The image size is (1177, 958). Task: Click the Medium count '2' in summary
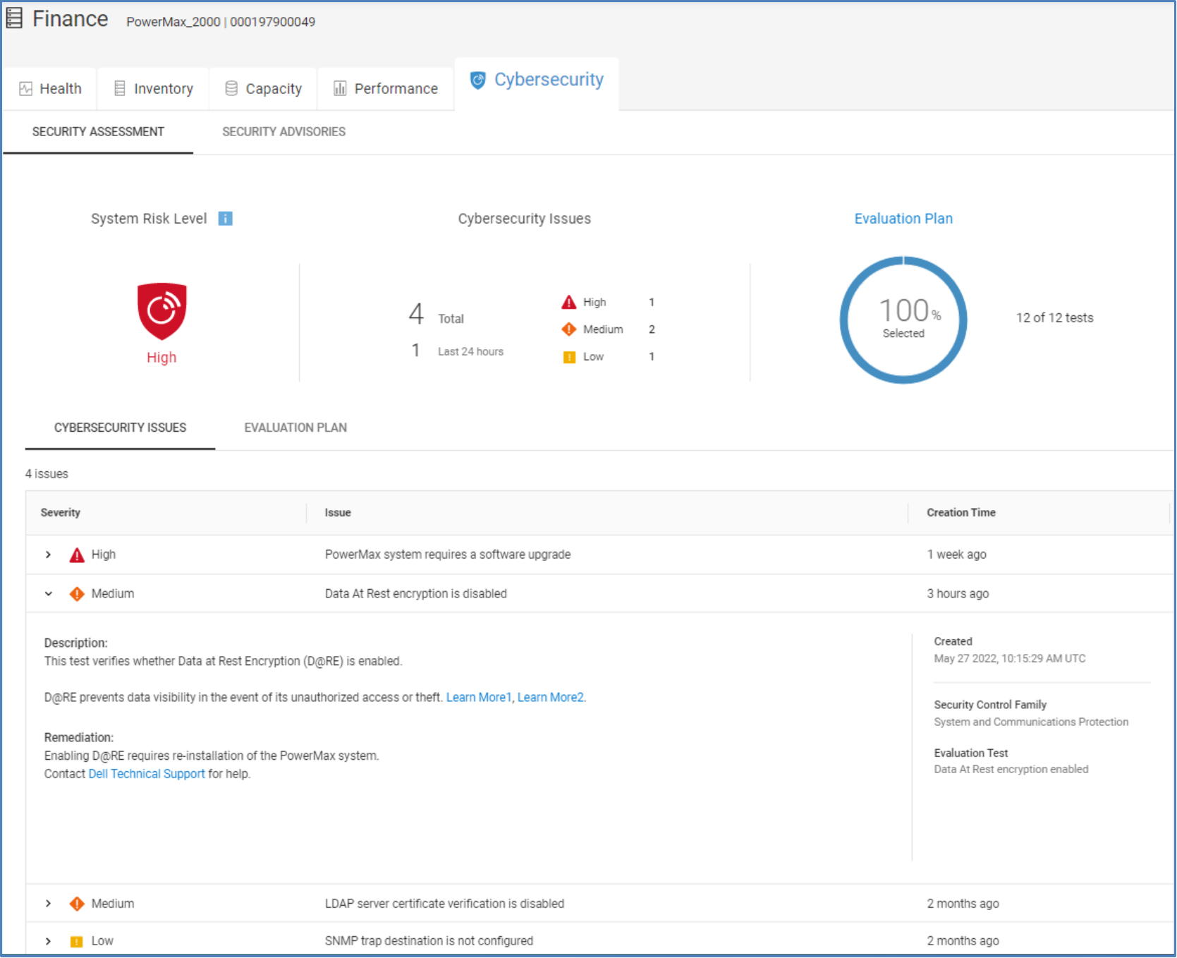point(652,329)
